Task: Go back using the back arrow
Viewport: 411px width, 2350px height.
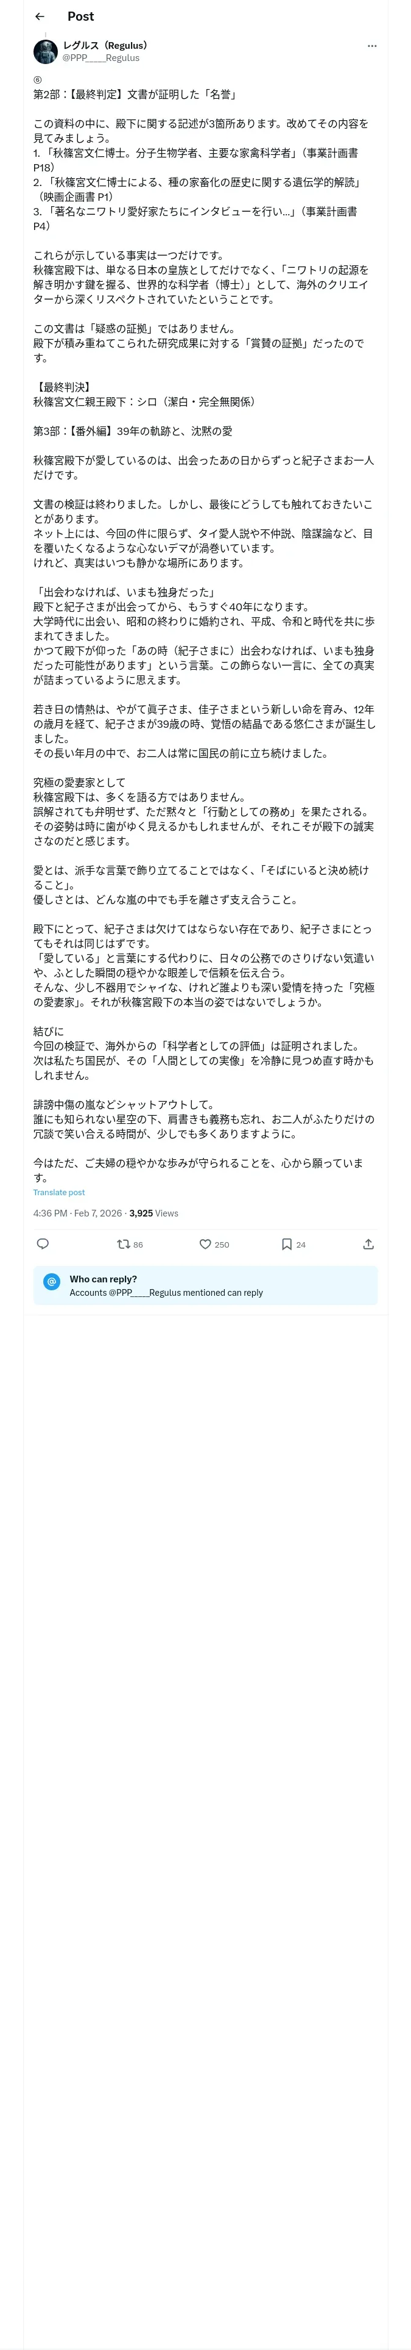Action: coord(39,16)
